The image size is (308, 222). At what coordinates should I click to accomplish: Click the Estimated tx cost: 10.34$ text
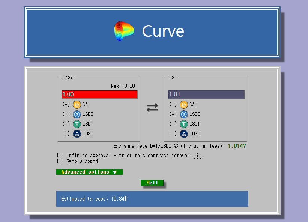point(94,199)
